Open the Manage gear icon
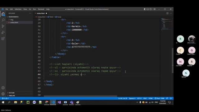The height and width of the screenshot is (112, 199). point(3,94)
